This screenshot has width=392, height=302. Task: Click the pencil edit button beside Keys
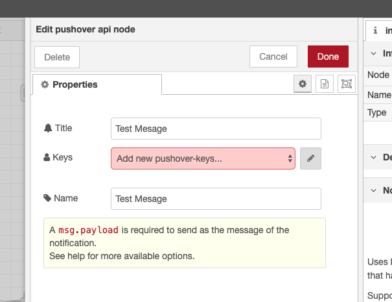click(310, 158)
